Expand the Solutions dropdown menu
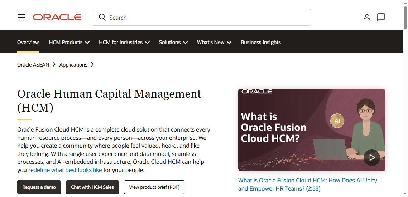This screenshot has width=408, height=197. point(173,42)
